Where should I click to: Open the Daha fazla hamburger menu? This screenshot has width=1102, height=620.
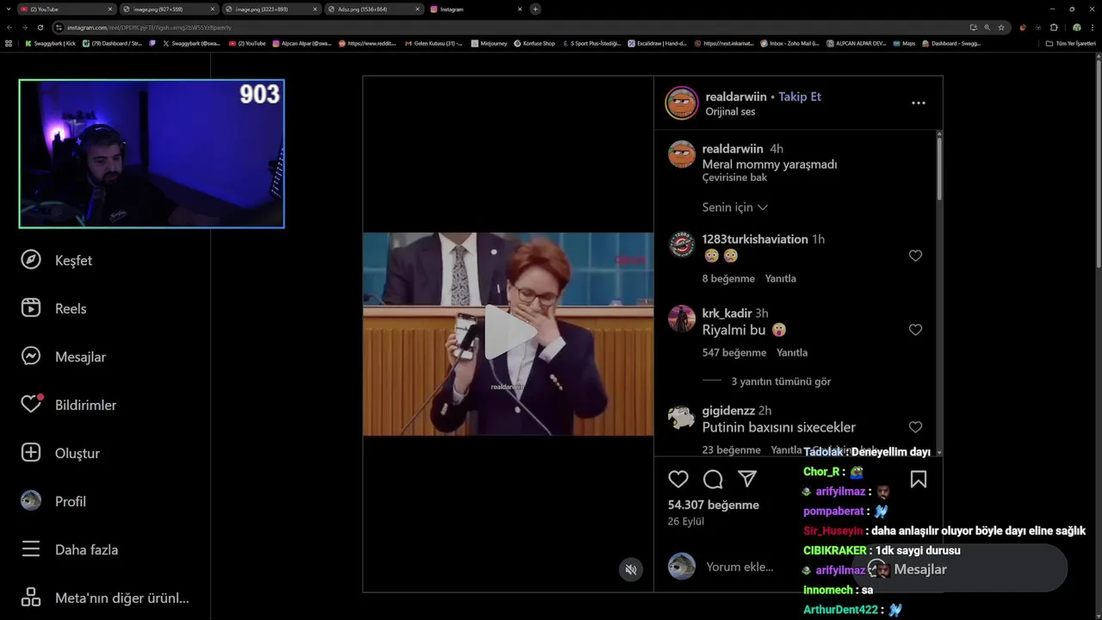[x=70, y=549]
